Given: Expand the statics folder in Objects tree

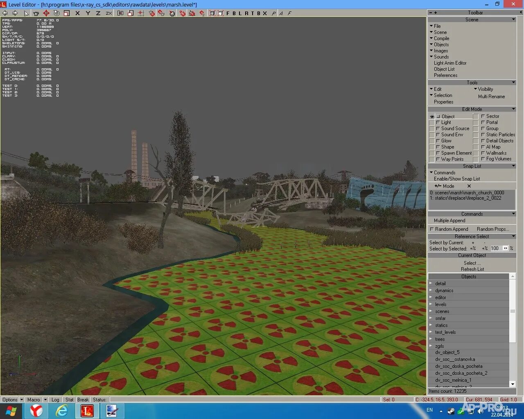Looking at the screenshot, I should point(431,325).
